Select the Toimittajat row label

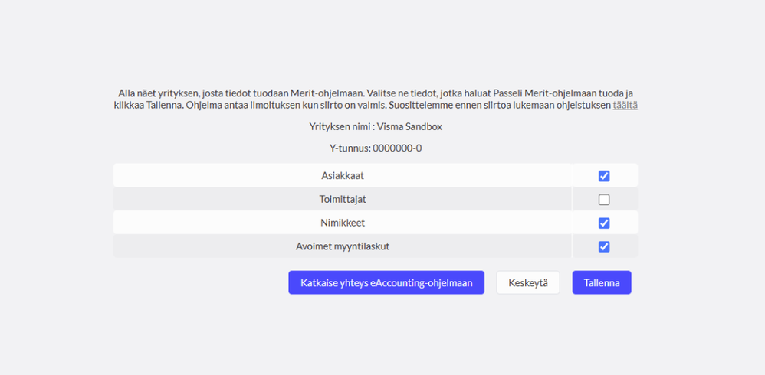point(343,200)
